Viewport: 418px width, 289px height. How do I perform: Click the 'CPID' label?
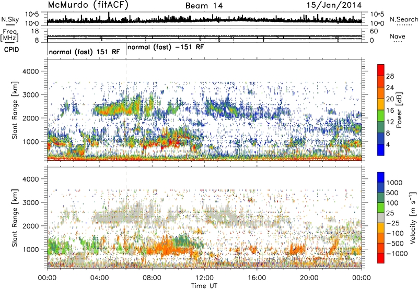(x=11, y=50)
